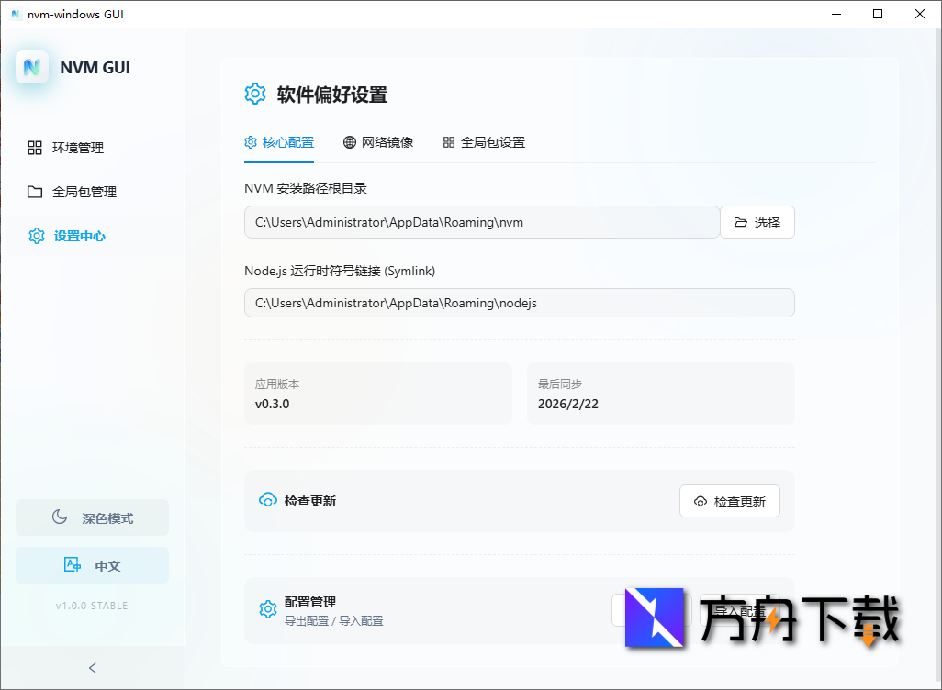942x690 pixels.
Task: Click the NVM 安装路径根目录 input field
Action: [x=482, y=222]
